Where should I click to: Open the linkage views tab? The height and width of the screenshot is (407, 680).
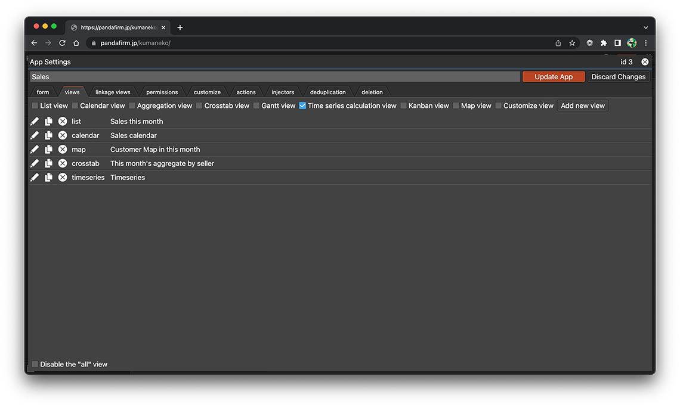113,92
